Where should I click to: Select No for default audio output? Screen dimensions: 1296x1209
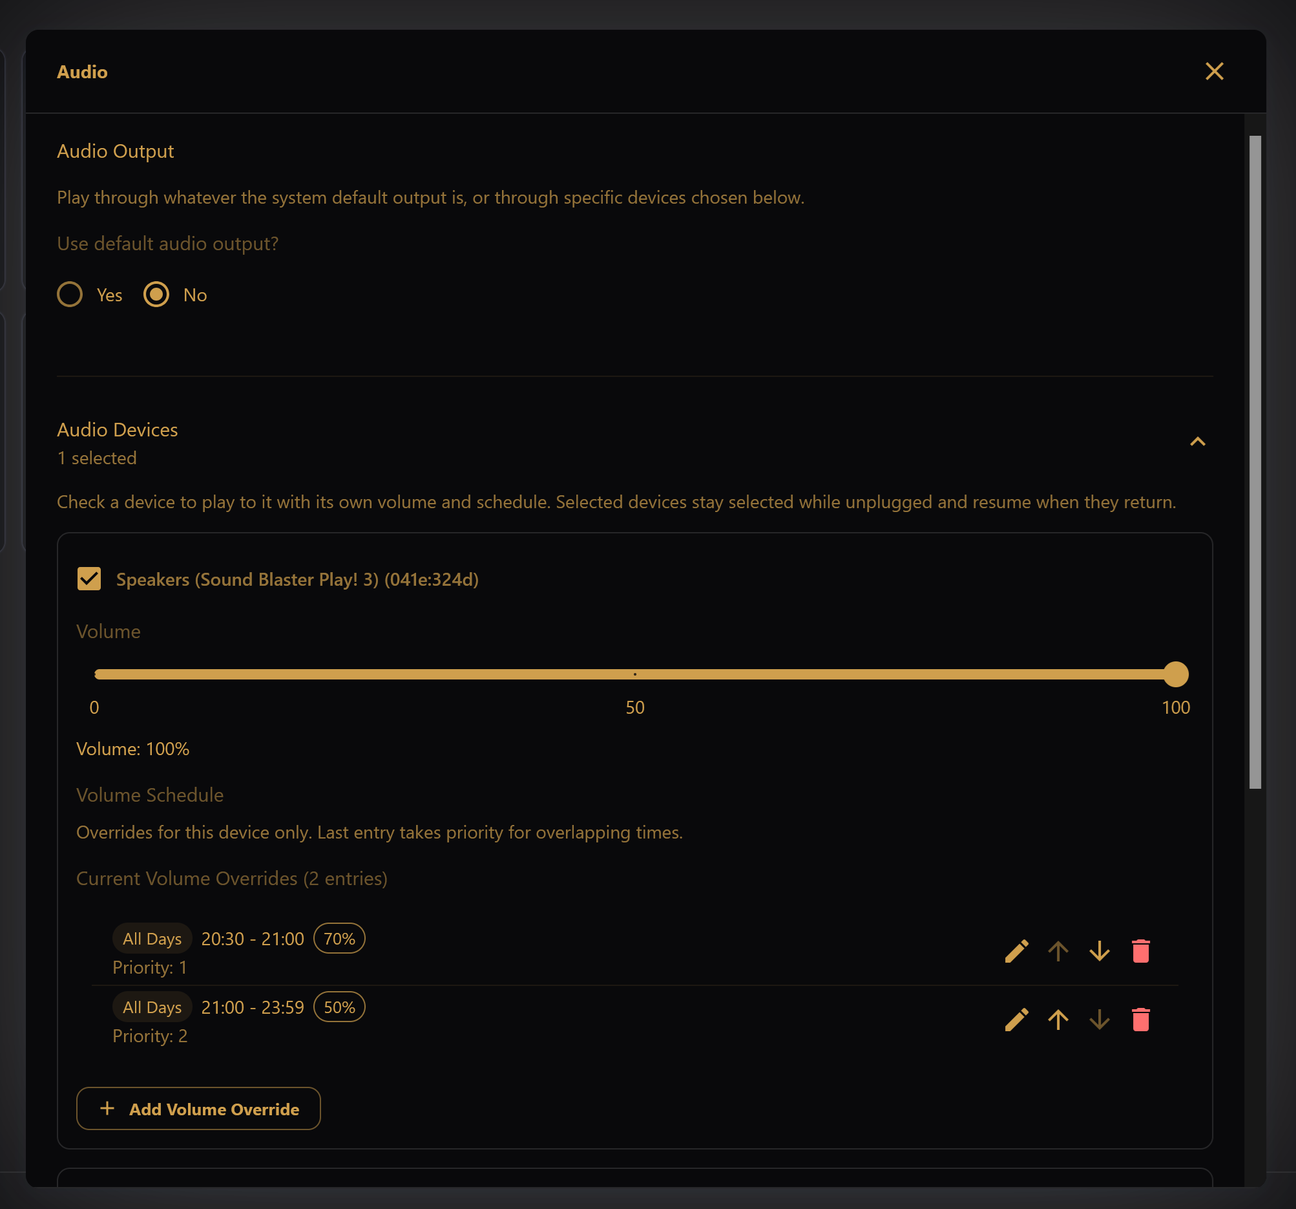[156, 295]
